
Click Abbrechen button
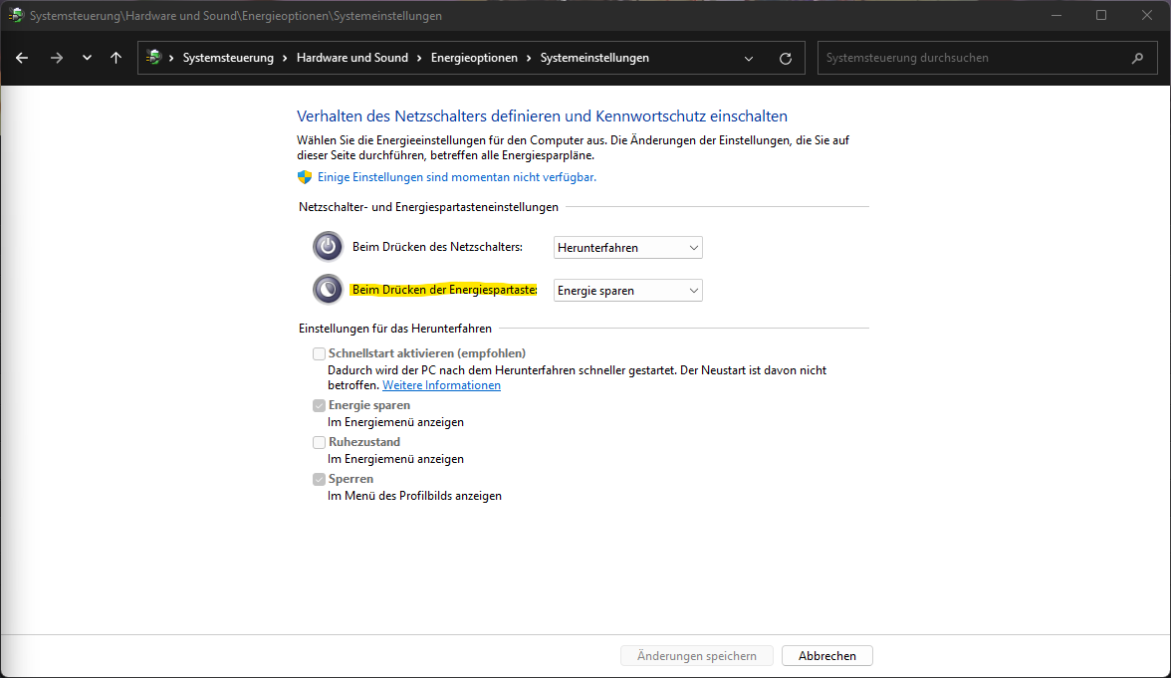click(x=827, y=655)
